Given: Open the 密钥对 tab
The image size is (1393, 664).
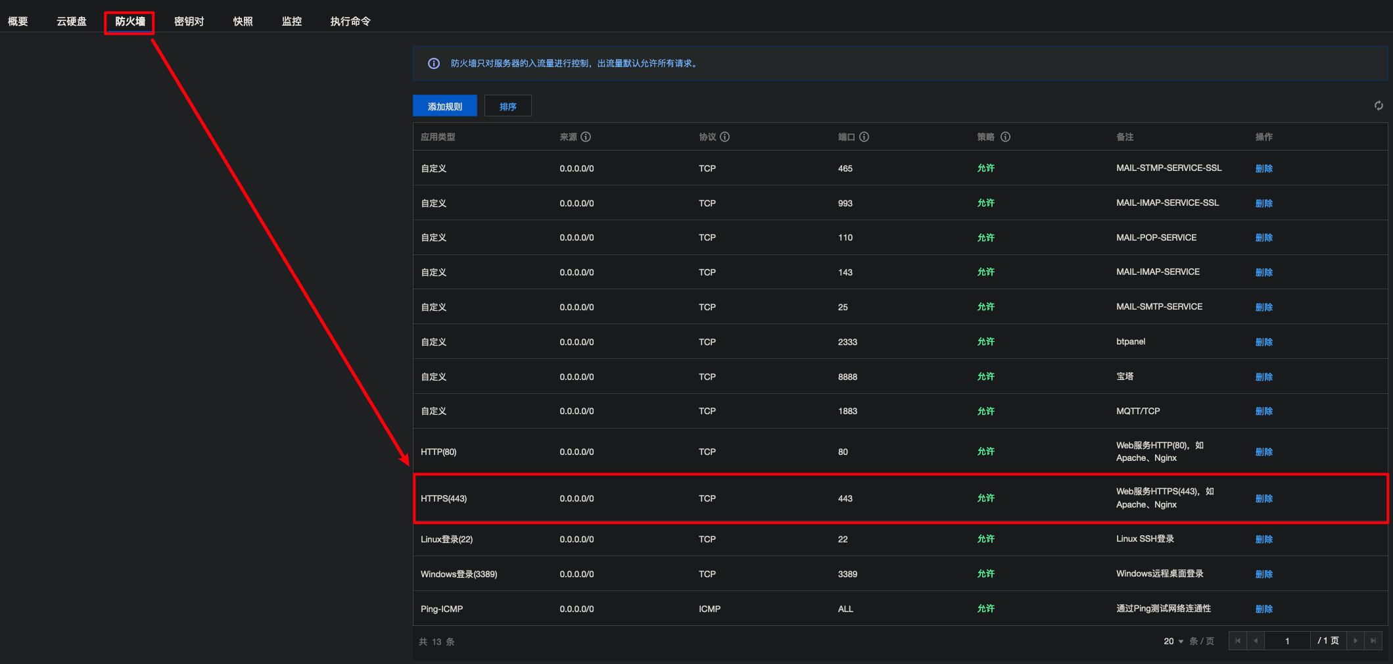Looking at the screenshot, I should click(189, 22).
